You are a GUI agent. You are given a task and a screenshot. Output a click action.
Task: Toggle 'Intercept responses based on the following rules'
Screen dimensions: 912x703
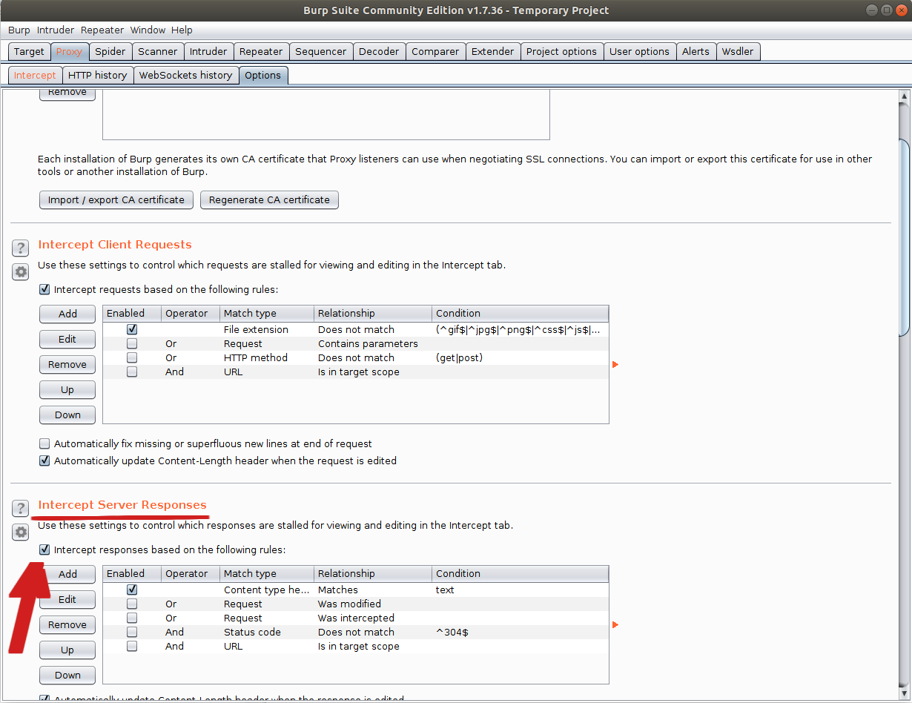[44, 550]
